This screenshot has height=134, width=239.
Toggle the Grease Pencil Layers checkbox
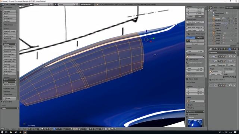(189, 34)
